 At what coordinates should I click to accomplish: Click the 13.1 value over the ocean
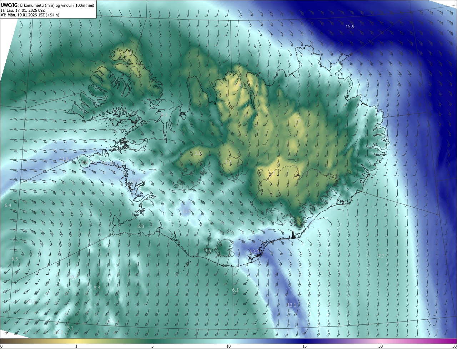click(x=292, y=305)
